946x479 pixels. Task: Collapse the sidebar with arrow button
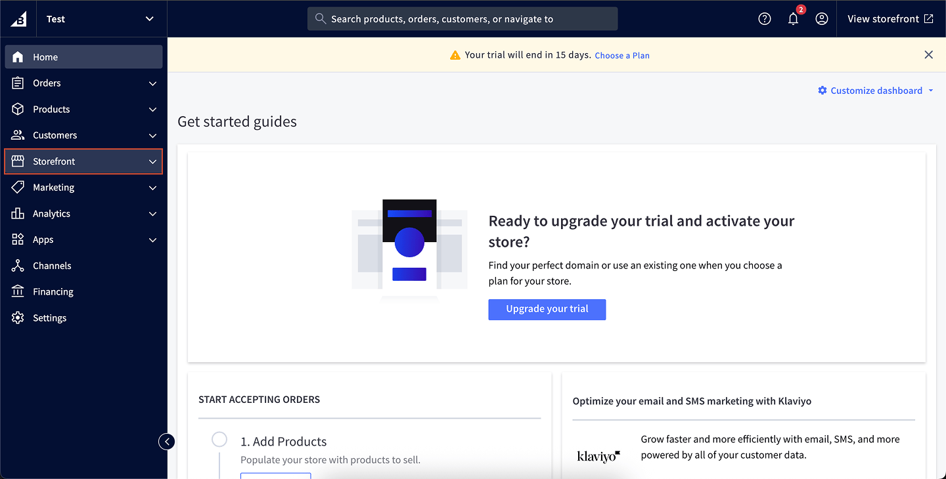[167, 442]
